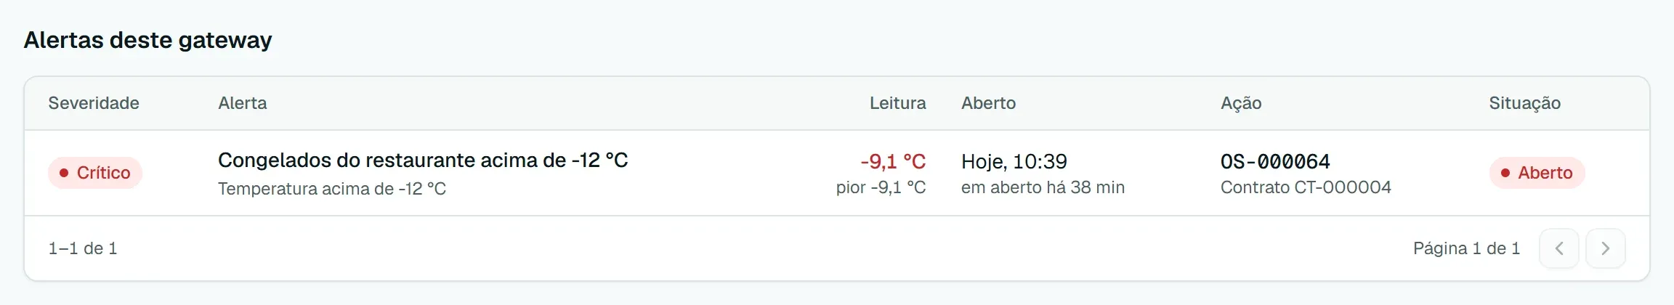Sort by Alerta column header

243,103
